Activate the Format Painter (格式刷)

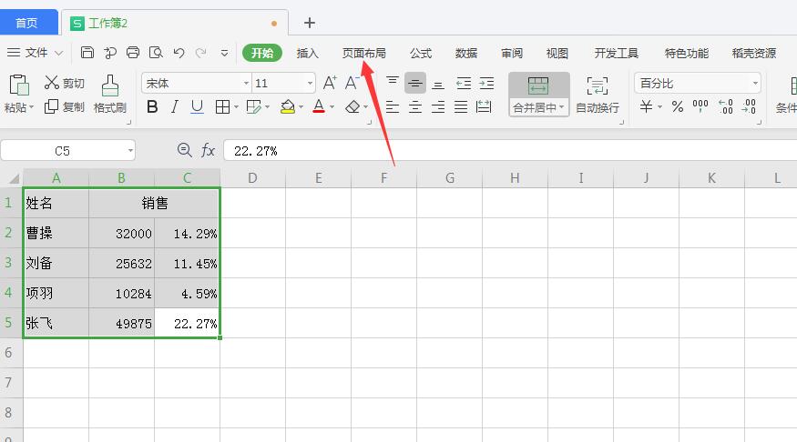point(110,94)
